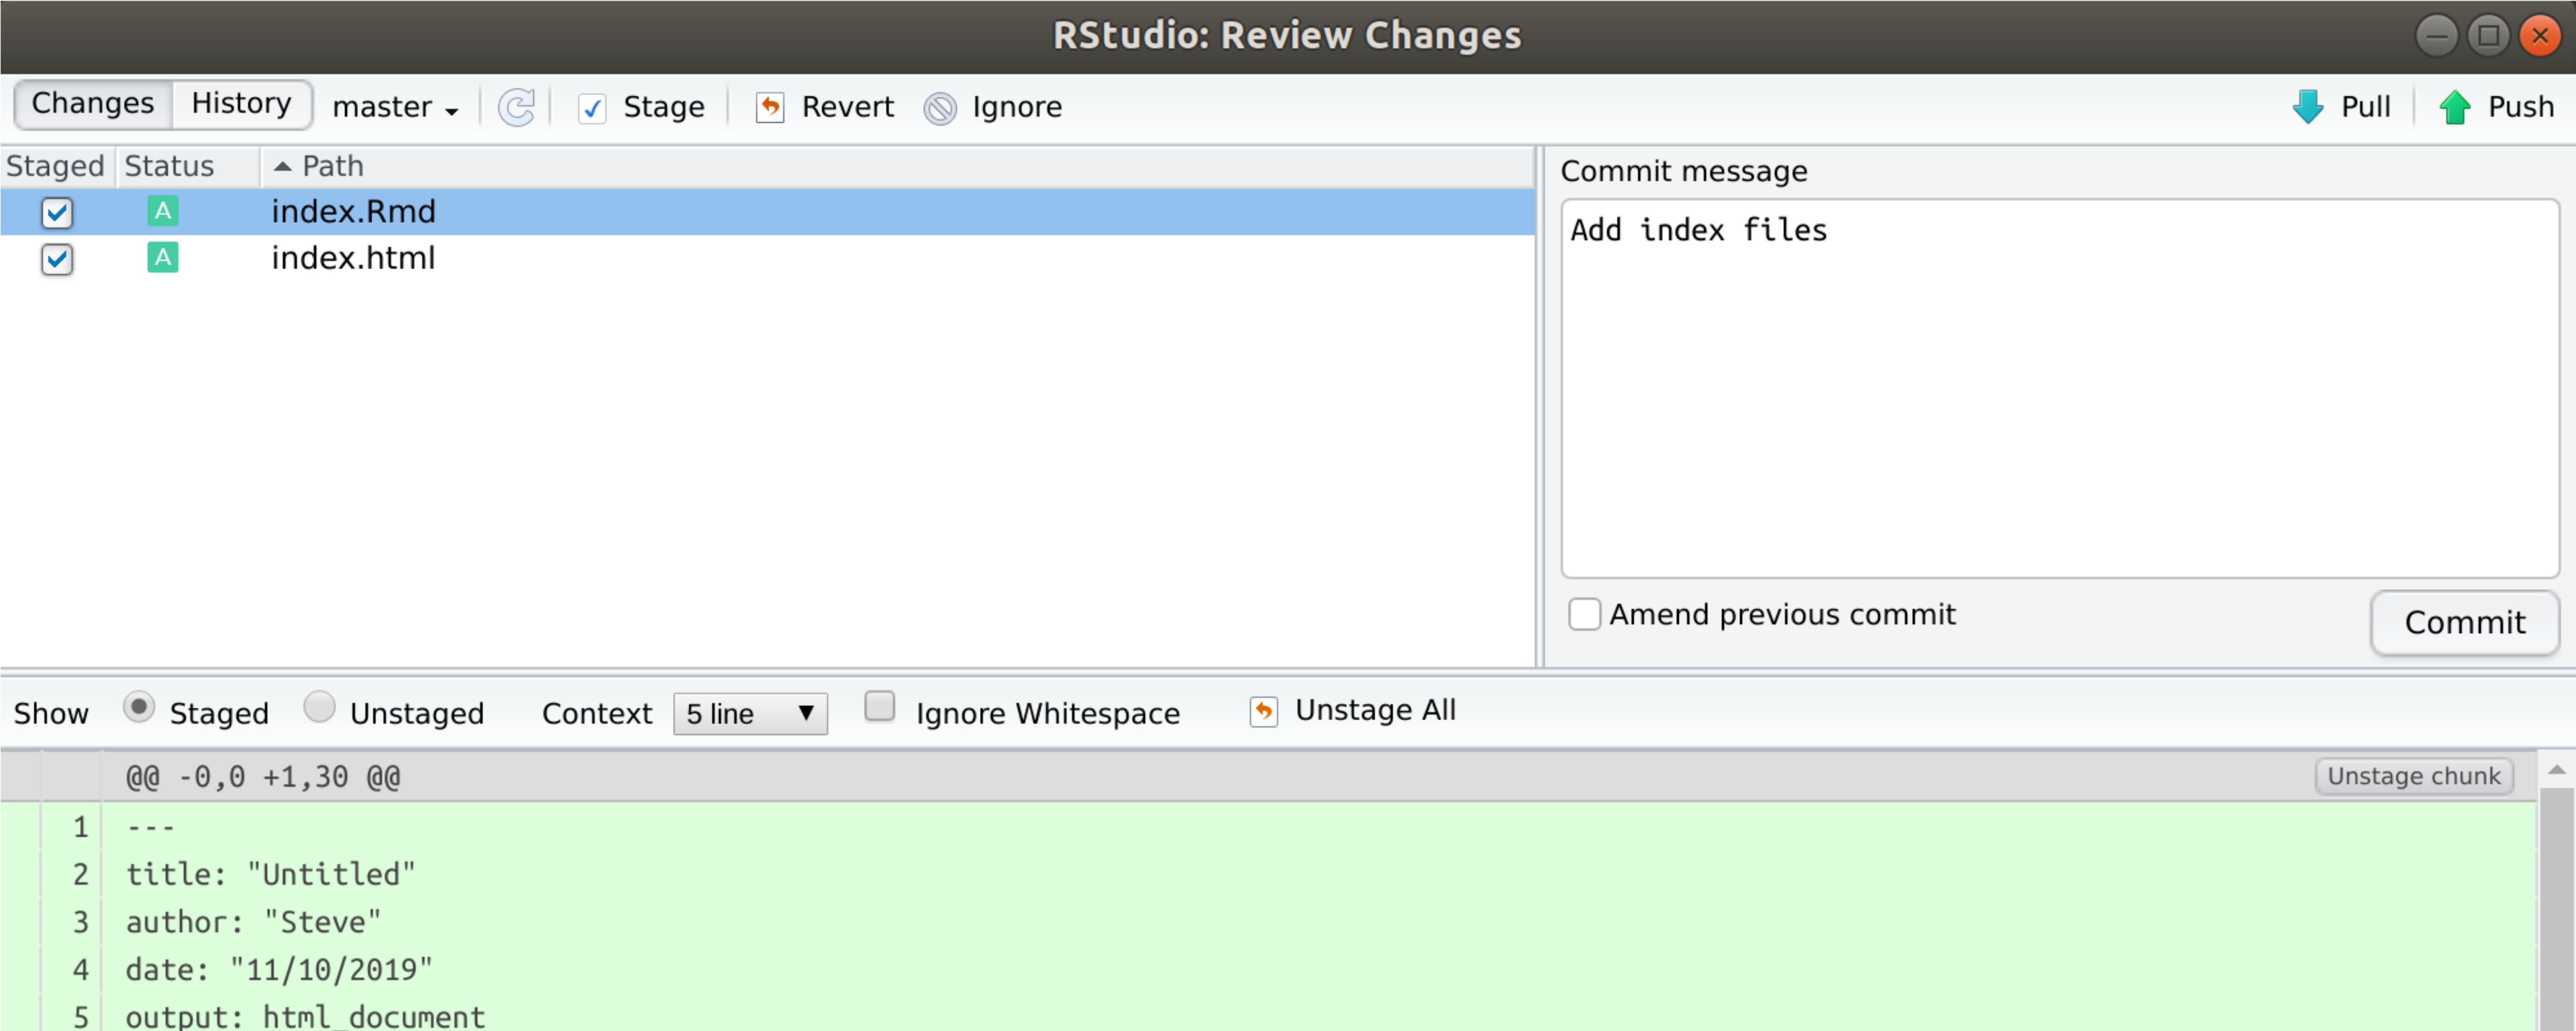The width and height of the screenshot is (2576, 1031).
Task: Minimize the Review Changes window
Action: (x=2436, y=36)
